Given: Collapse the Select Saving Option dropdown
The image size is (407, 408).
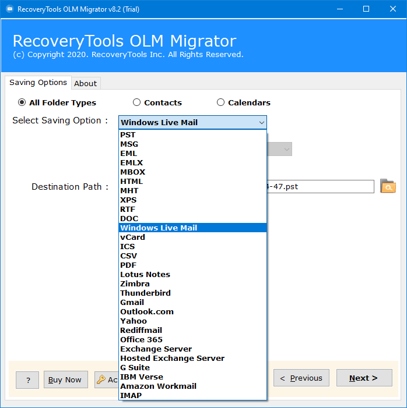Looking at the screenshot, I should tap(261, 123).
